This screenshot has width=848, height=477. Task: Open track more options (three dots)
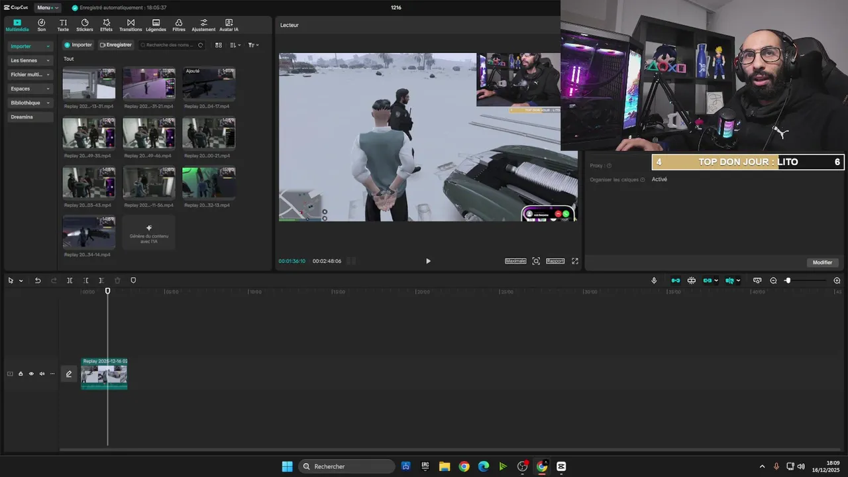point(52,374)
